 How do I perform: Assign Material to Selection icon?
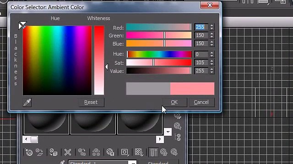coord(53,152)
